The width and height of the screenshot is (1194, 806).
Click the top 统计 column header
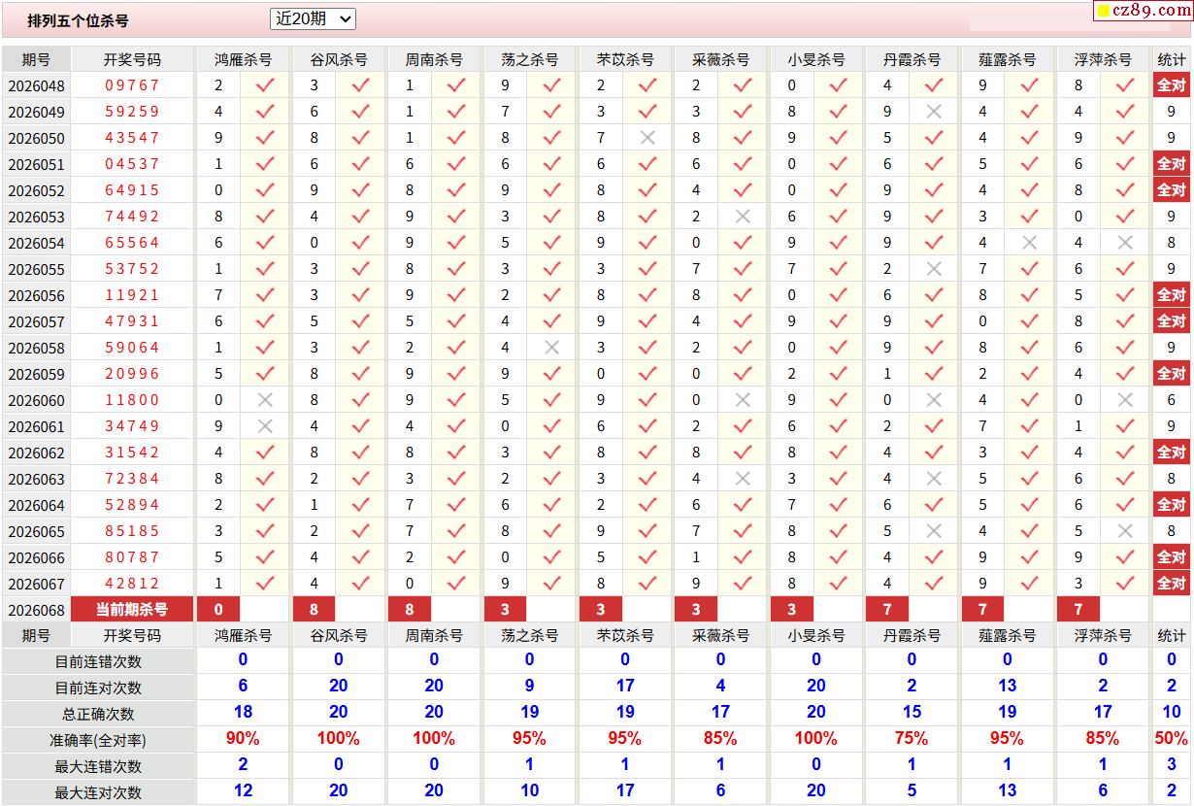pos(1172,59)
